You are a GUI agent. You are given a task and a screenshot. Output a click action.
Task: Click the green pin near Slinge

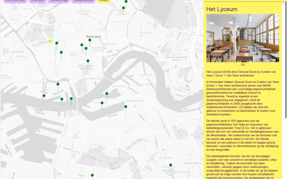[x=92, y=176]
